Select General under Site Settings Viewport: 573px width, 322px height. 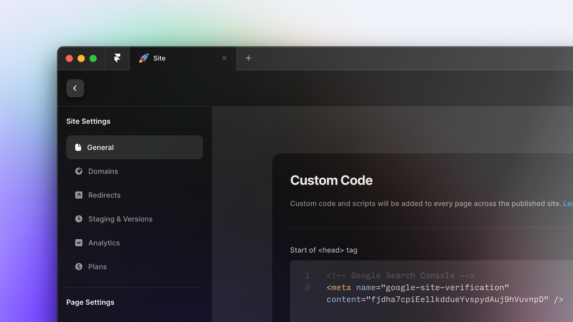pyautogui.click(x=101, y=147)
